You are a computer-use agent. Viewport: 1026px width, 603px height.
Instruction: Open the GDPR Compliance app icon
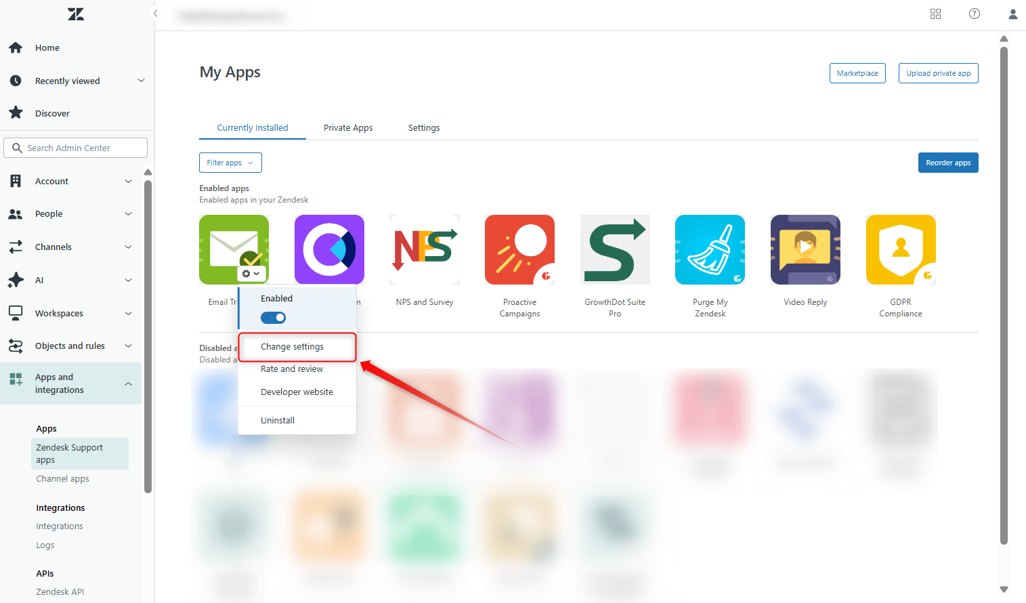(901, 249)
